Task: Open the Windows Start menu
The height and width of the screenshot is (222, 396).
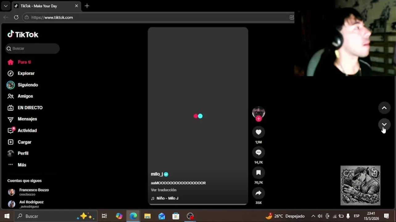Action: (7, 216)
